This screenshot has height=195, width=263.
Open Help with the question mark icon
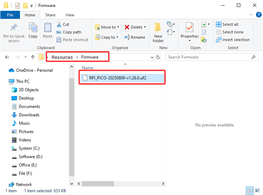coord(258,15)
